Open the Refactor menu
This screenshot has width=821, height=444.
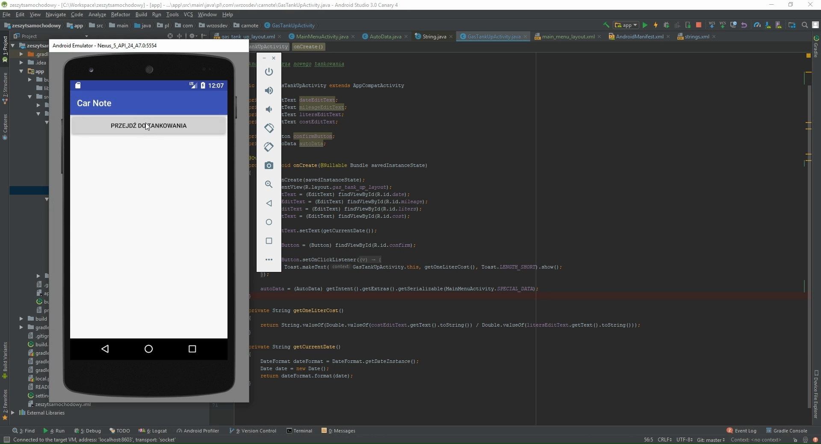[x=120, y=15]
